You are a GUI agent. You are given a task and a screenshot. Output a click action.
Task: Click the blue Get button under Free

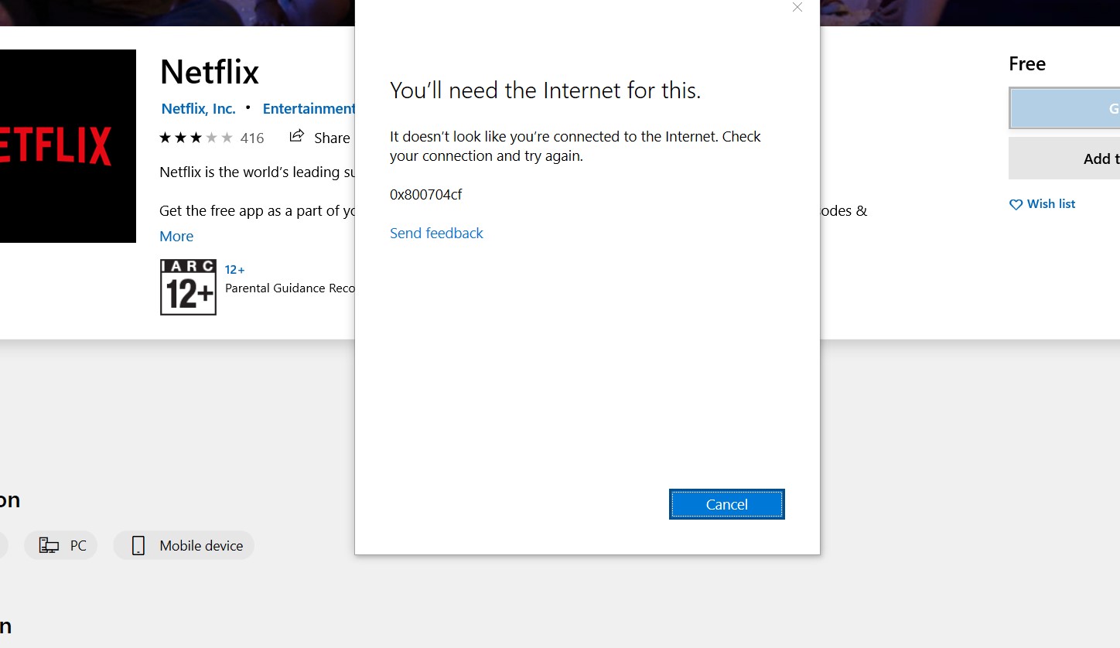[x=1064, y=109]
